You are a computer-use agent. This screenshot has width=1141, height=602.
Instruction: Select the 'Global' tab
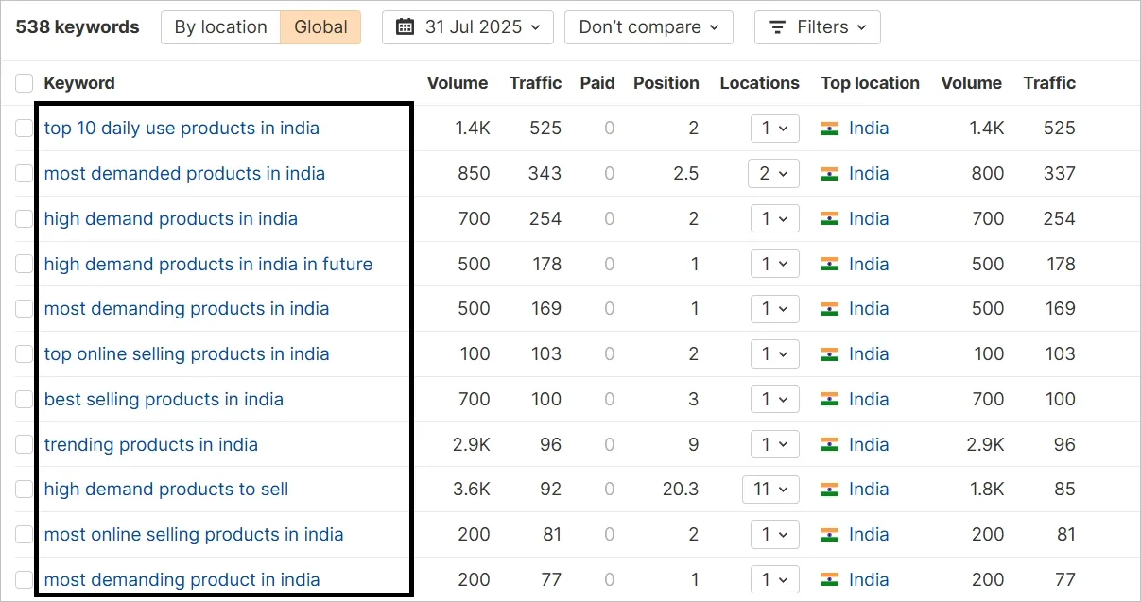click(x=320, y=26)
